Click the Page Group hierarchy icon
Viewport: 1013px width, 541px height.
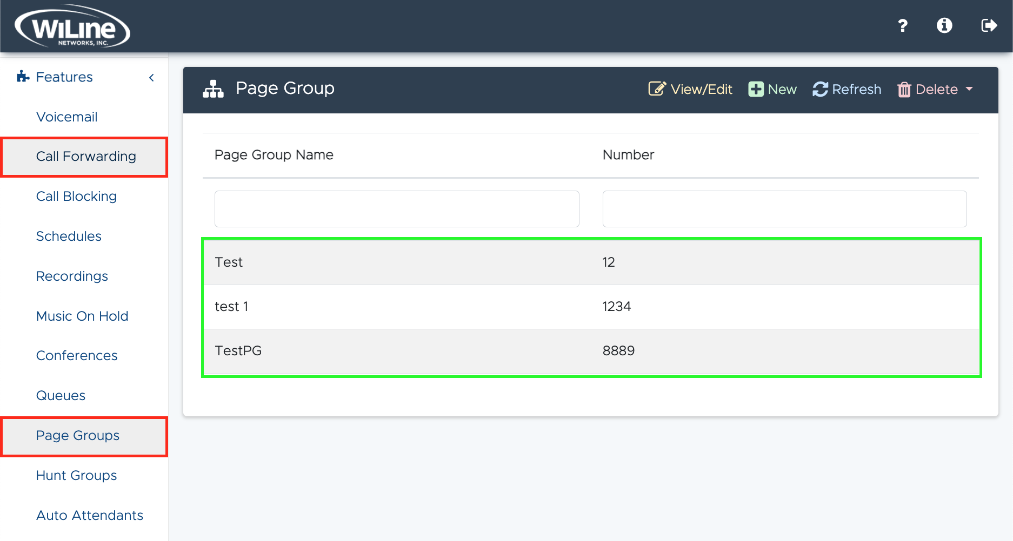tap(213, 89)
